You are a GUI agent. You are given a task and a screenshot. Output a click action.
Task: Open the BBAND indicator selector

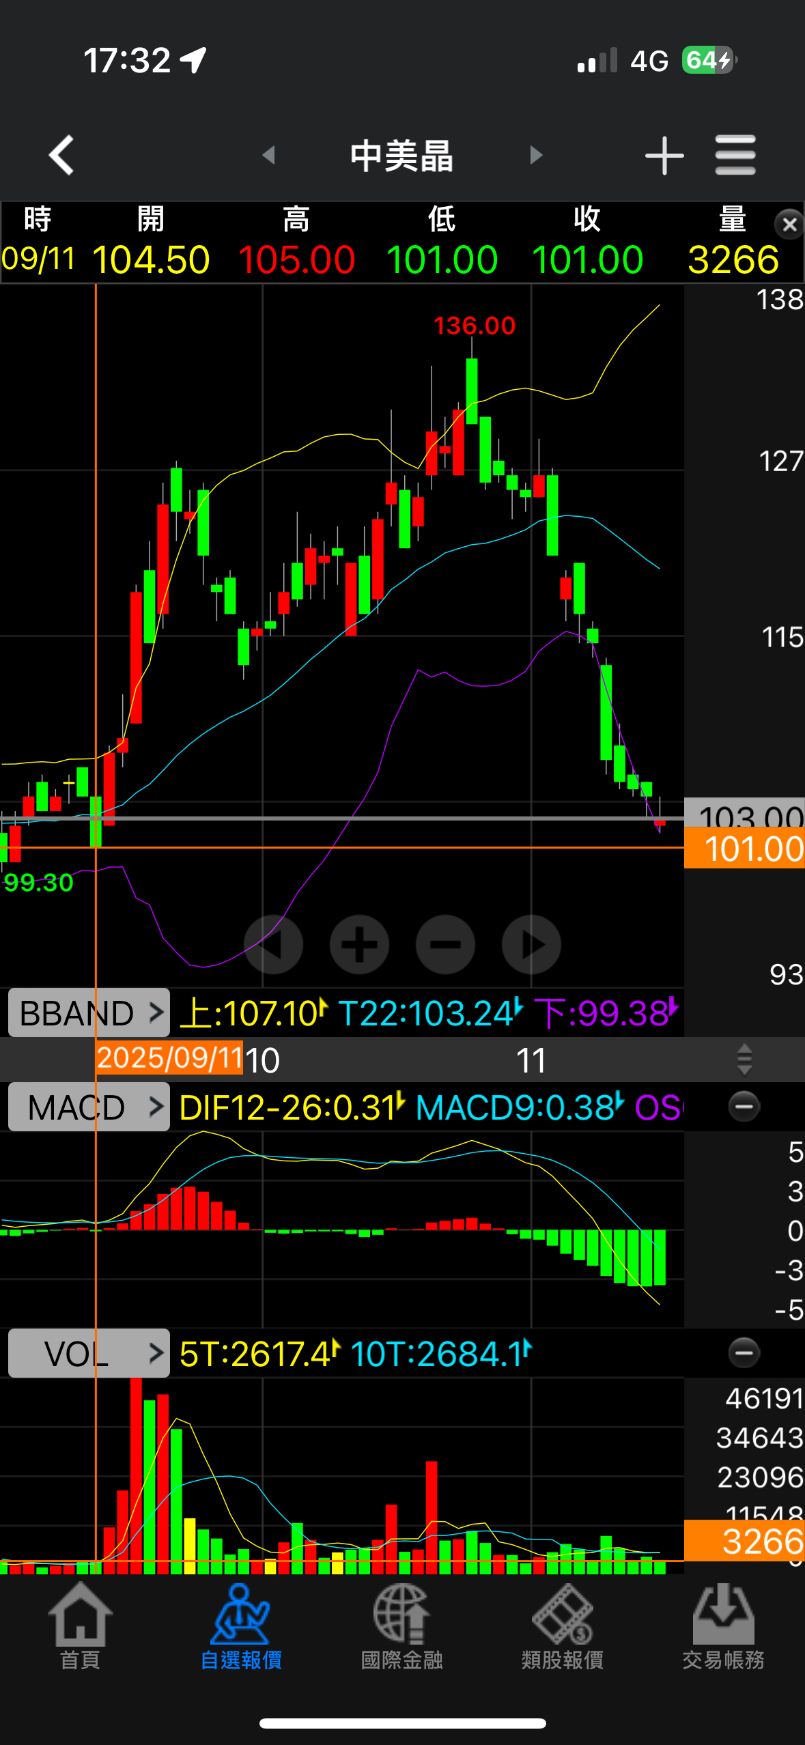[89, 1012]
